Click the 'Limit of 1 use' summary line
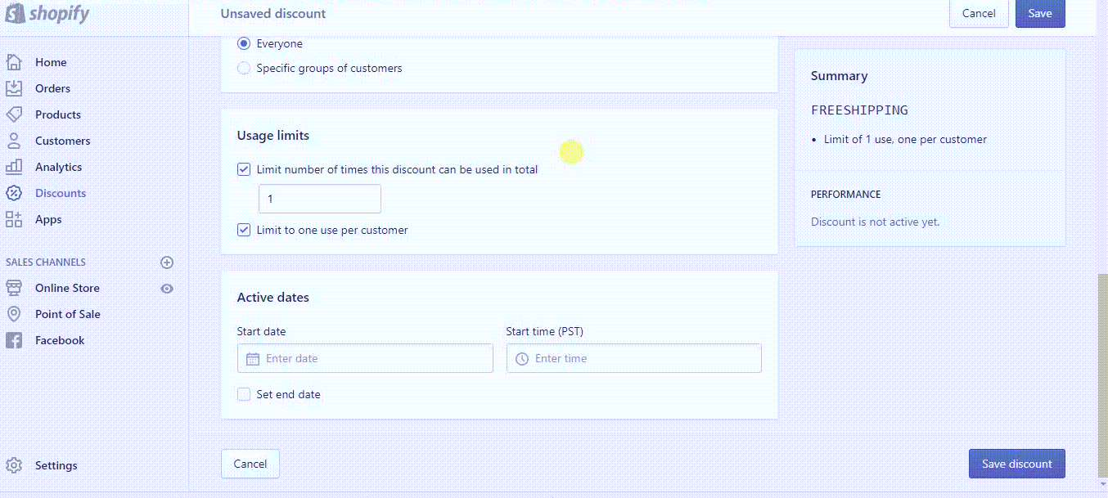The image size is (1108, 498). point(905,140)
